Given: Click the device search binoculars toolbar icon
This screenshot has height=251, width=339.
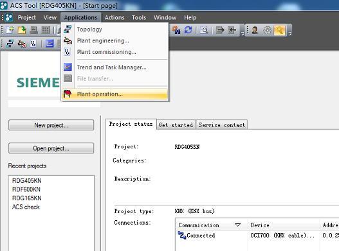Looking at the screenshot, I should (x=176, y=30).
